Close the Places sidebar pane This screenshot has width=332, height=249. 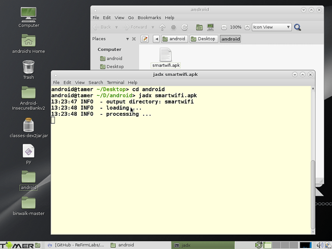tap(134, 39)
